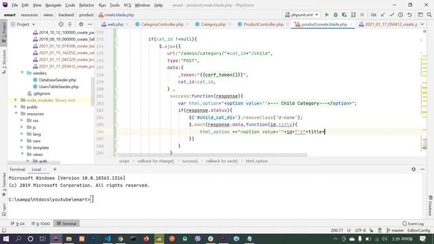This screenshot has height=244, width=434.
Task: Open Task View on taskbar
Action: coord(43,239)
